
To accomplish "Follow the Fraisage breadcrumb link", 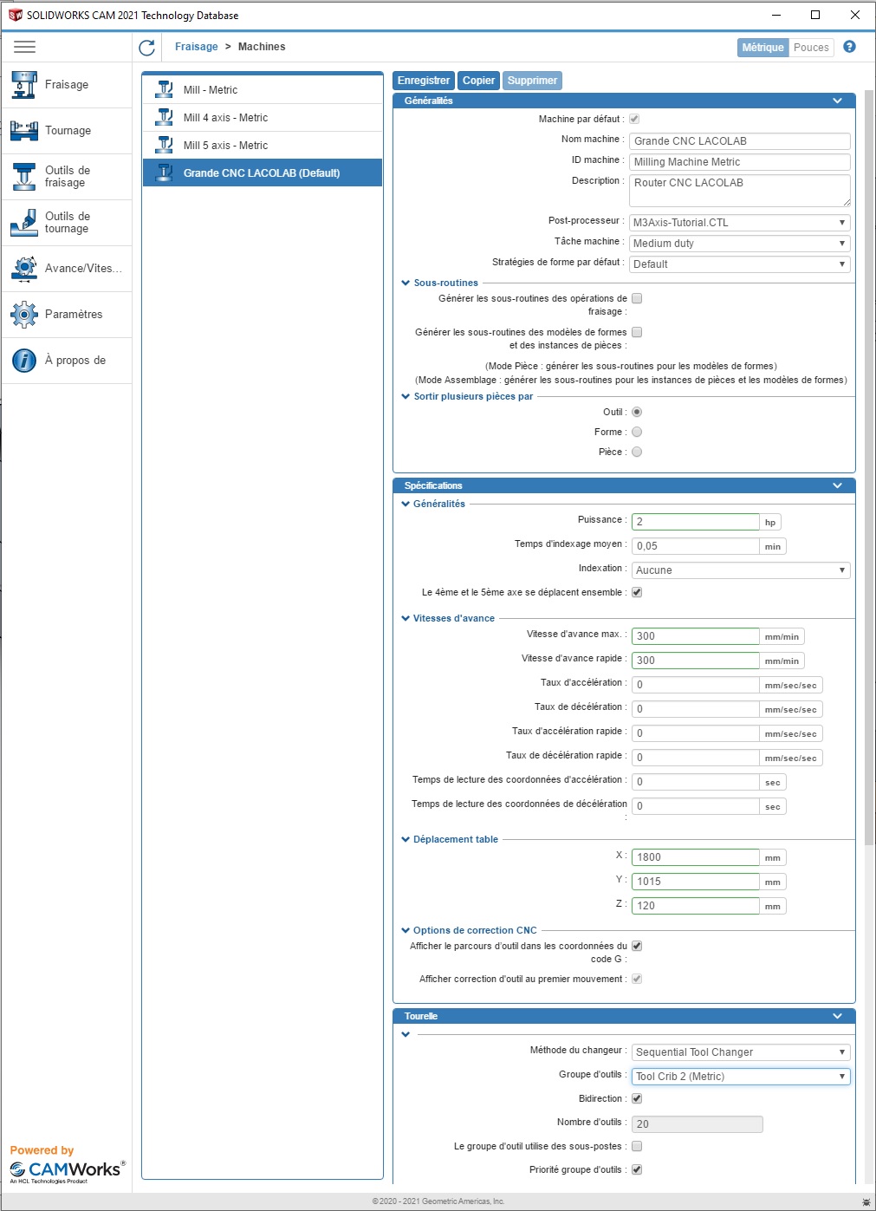I will pos(197,47).
